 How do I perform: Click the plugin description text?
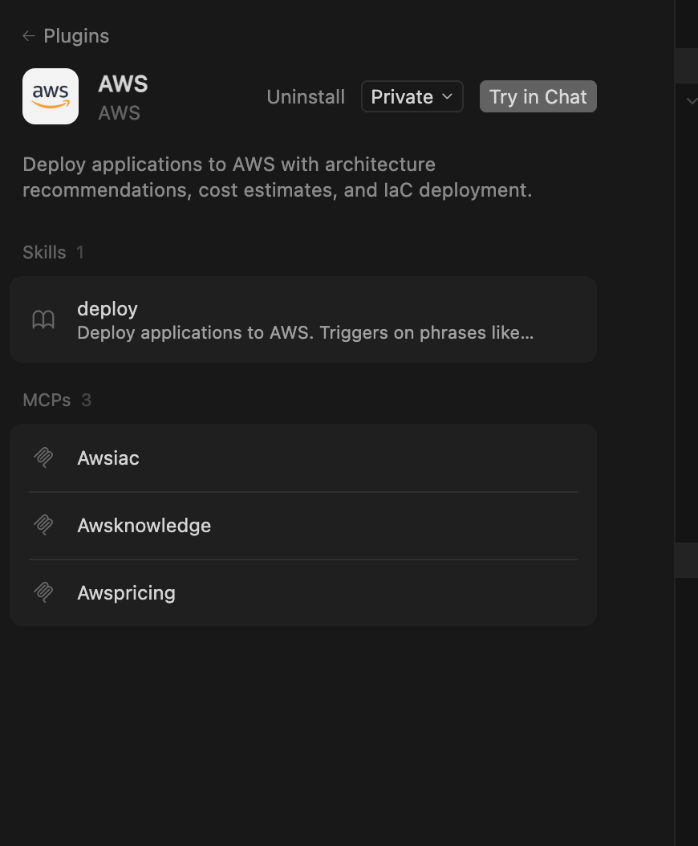[277, 177]
